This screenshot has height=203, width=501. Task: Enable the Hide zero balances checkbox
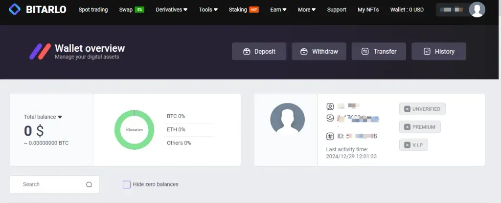127,184
